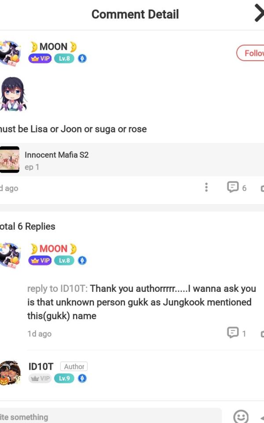Click the Lv.8 badge on the top comment
The height and width of the screenshot is (423, 264).
[64, 59]
